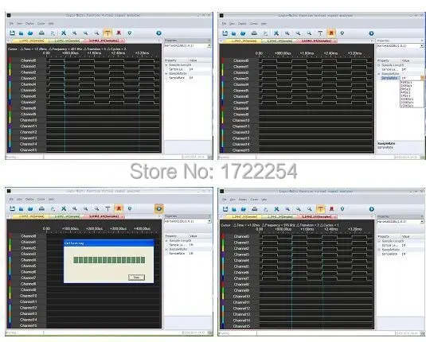The width and height of the screenshot is (426, 342).
Task: Select the first yellow tab in top-left window
Action: point(30,41)
